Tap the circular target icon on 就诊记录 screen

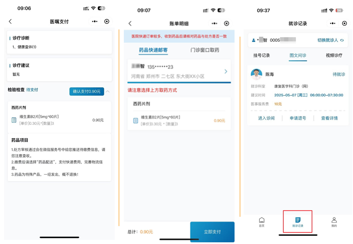[x=345, y=24]
